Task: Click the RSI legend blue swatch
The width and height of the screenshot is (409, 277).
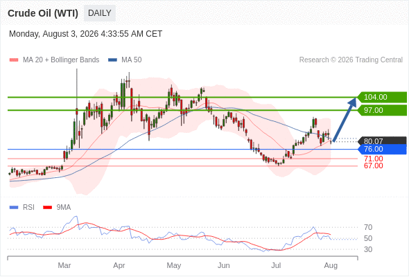Action: click(x=14, y=208)
